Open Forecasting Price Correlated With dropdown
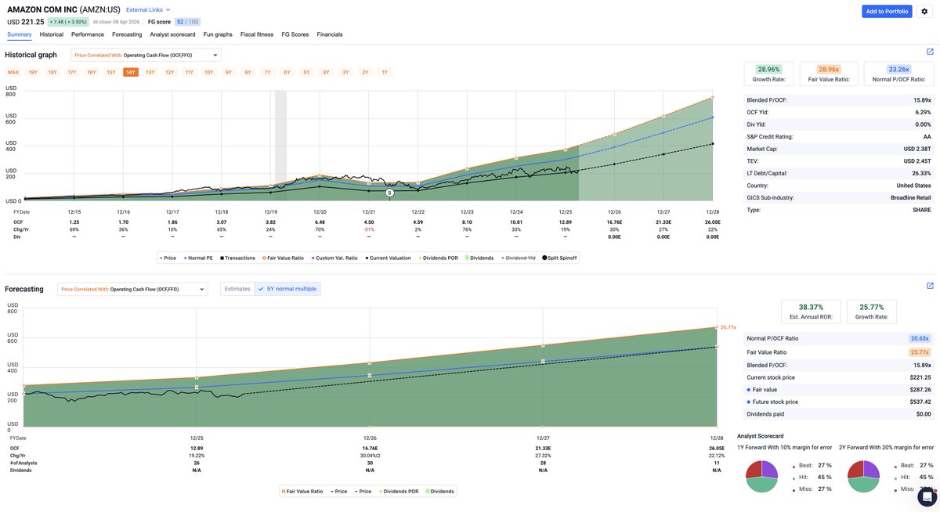 (x=132, y=289)
